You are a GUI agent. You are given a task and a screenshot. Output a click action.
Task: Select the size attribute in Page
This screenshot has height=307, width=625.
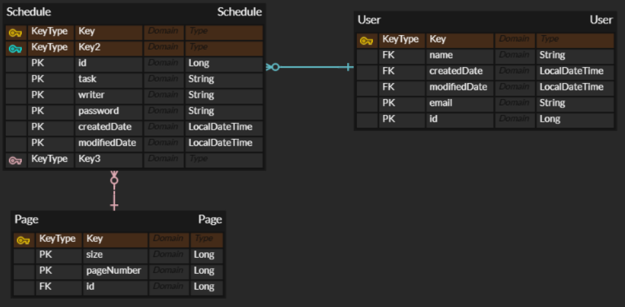[116, 256]
